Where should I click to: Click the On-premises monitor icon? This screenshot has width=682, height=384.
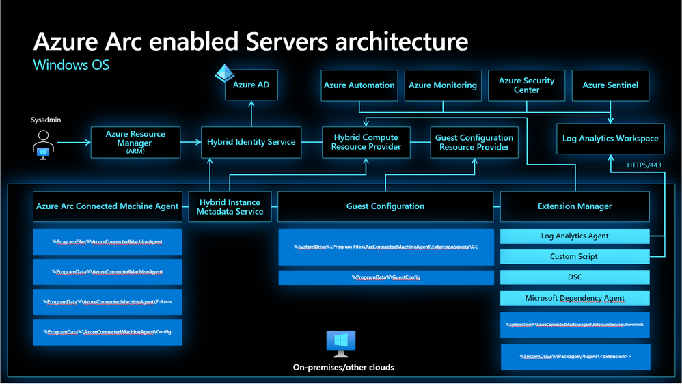tap(341, 344)
